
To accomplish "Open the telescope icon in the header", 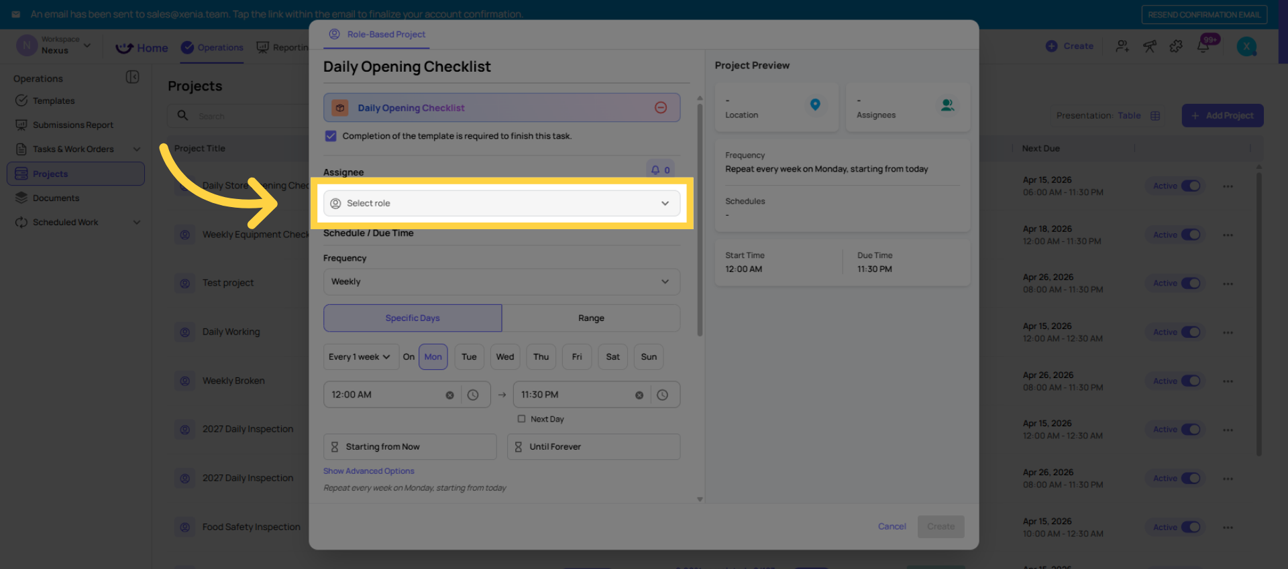I will pos(1150,46).
